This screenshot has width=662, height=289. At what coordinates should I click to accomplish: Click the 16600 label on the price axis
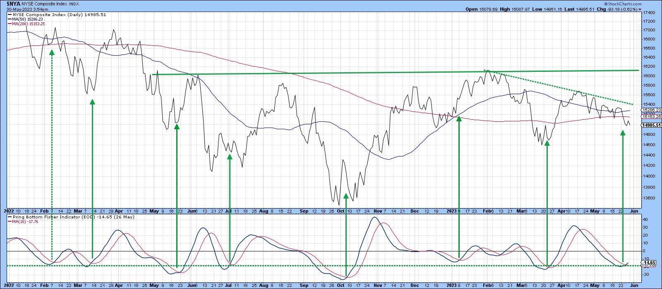[648, 48]
